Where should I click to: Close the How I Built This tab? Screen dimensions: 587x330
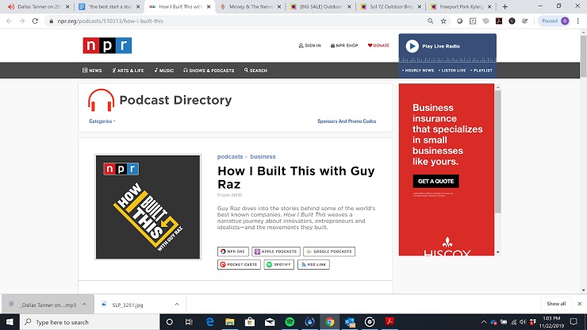209,6
